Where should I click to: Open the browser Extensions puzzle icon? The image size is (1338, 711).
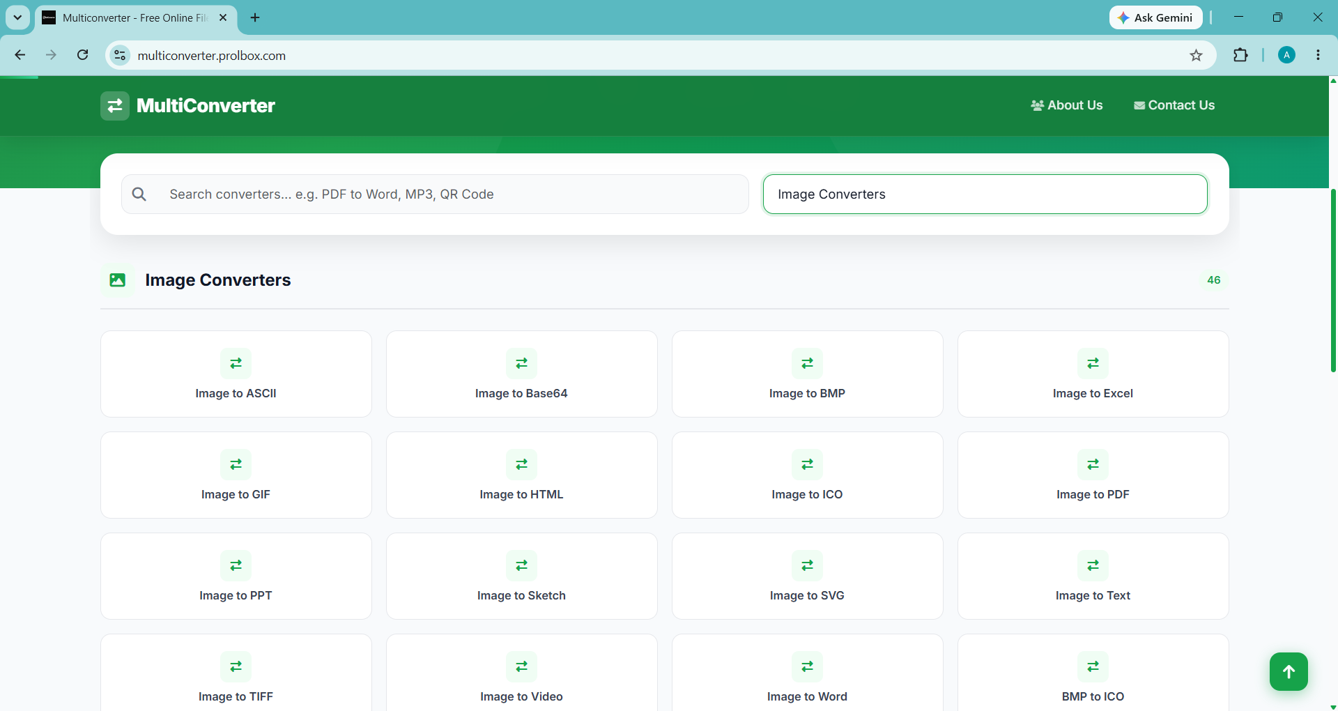point(1240,55)
